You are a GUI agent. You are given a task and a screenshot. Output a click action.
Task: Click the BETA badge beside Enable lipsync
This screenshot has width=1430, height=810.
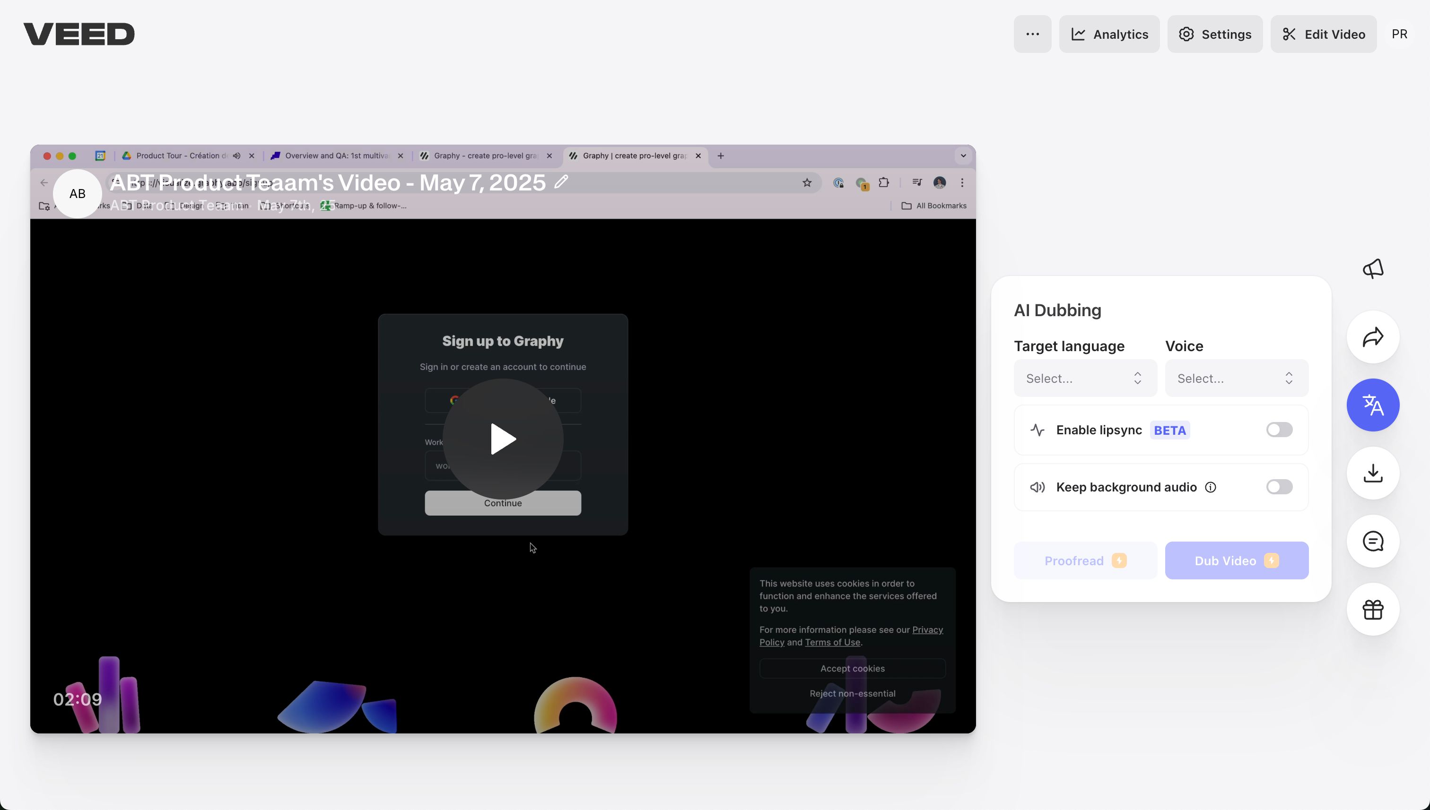click(1169, 430)
